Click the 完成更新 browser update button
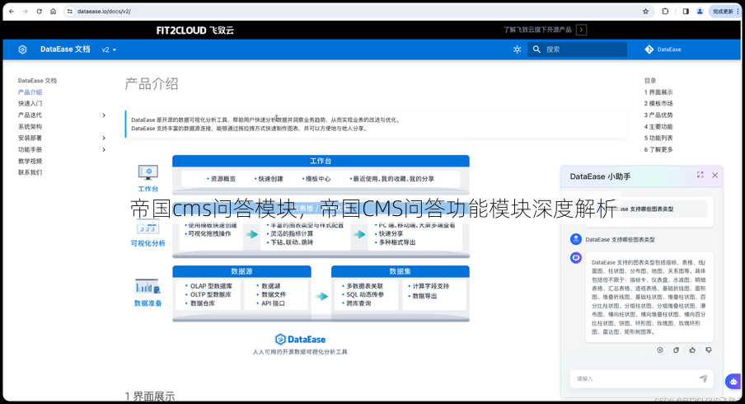 click(724, 12)
